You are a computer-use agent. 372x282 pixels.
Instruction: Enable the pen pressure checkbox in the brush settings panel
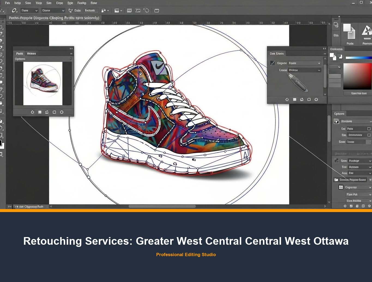pyautogui.click(x=272, y=63)
